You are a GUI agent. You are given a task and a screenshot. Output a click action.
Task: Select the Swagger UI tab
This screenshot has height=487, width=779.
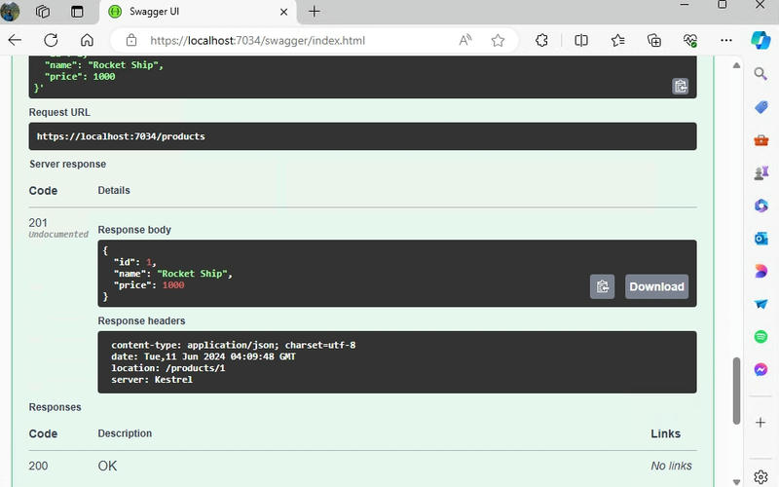[195, 12]
